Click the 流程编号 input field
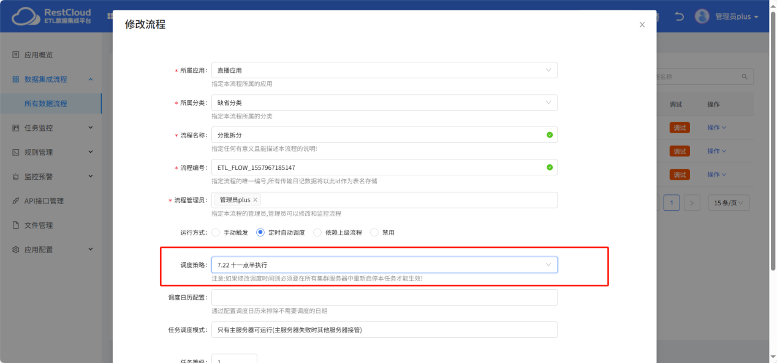Viewport: 777px width, 363px height. point(384,167)
